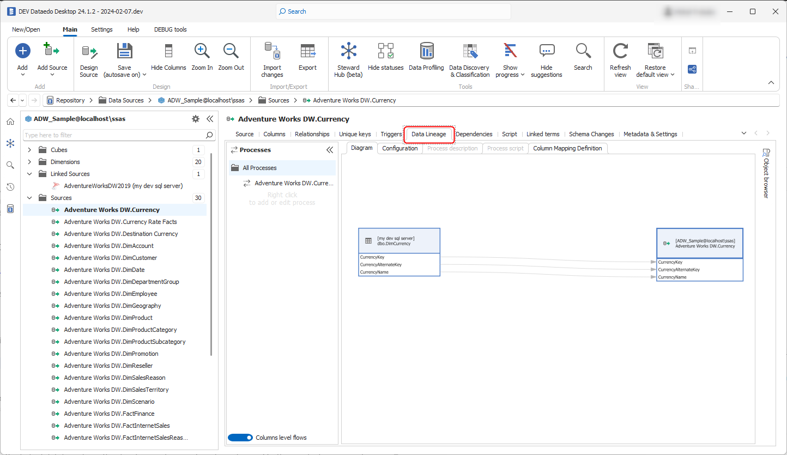Click the Help ribbon tab
Viewport: 787px width, 455px height.
click(x=133, y=29)
